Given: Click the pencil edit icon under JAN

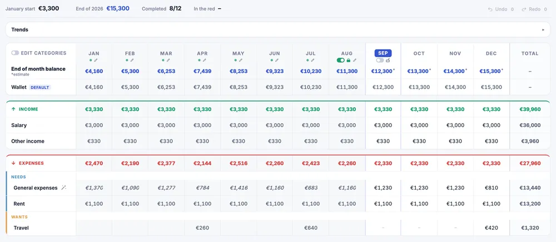Looking at the screenshot, I should [96, 60].
